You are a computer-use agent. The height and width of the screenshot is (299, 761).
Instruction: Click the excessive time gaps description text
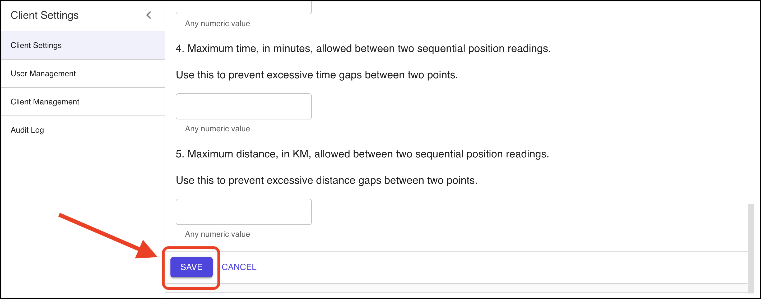(317, 75)
